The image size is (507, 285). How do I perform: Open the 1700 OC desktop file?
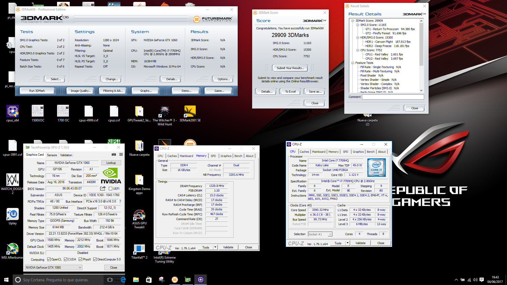coord(63,113)
